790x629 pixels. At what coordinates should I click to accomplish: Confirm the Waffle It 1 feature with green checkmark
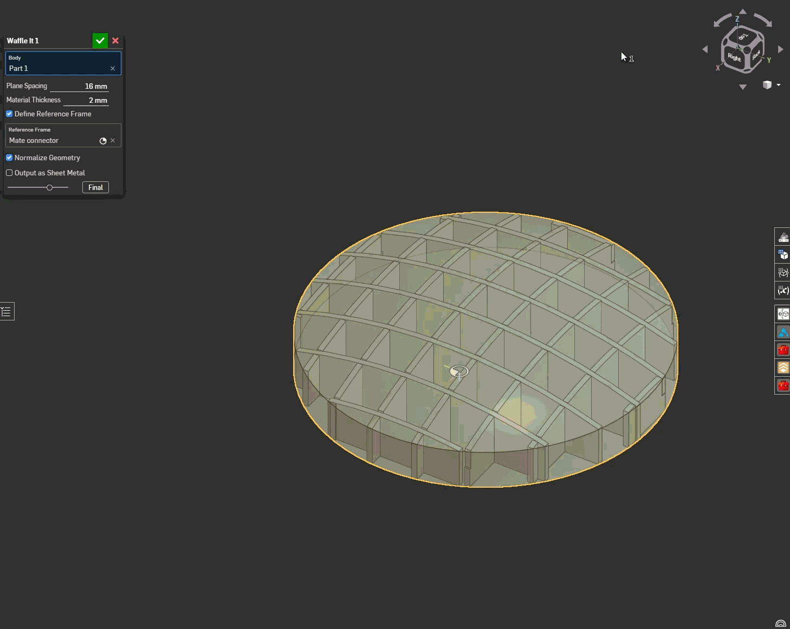pos(100,41)
